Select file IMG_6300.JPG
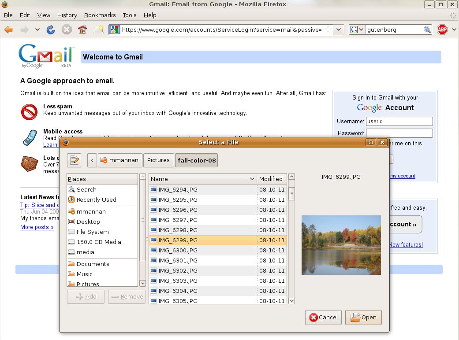 [217, 250]
